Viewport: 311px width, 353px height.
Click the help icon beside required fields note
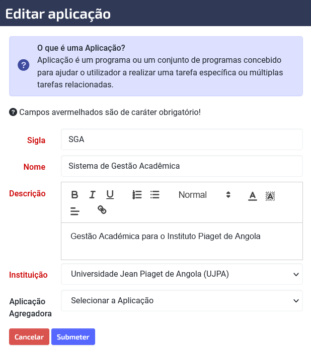point(13,112)
